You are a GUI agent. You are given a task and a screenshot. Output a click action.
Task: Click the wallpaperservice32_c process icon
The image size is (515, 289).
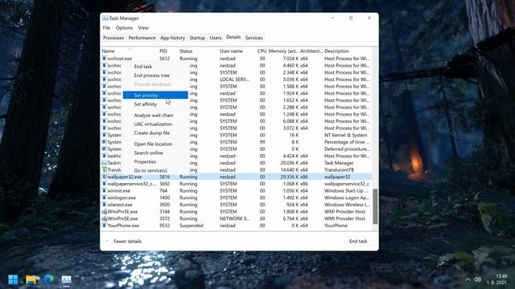[105, 184]
